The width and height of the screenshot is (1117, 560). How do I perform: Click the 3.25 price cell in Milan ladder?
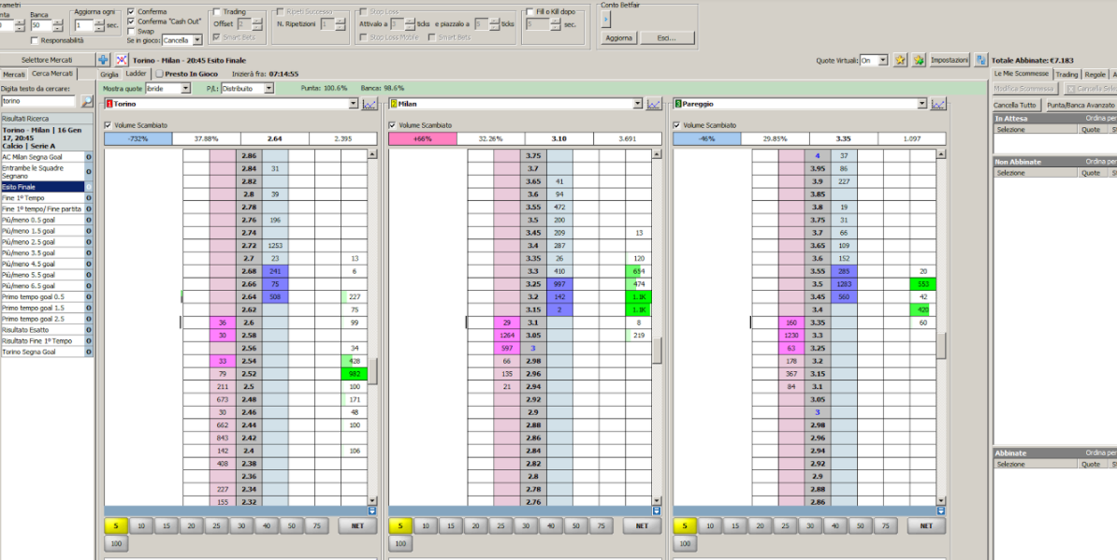coord(533,284)
